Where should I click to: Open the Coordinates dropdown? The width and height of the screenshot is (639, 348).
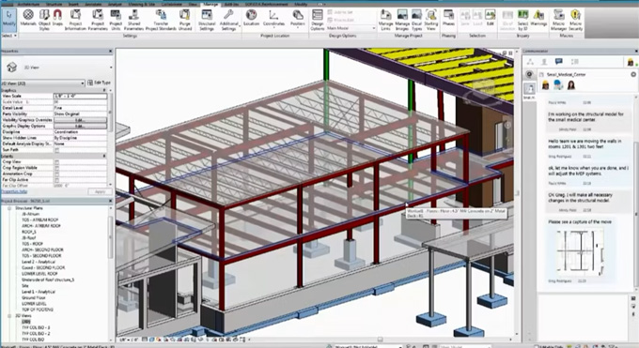pos(273,18)
